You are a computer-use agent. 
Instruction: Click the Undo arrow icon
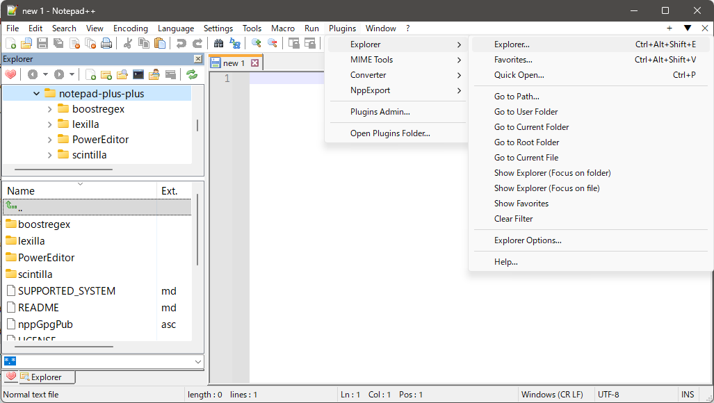(x=181, y=43)
